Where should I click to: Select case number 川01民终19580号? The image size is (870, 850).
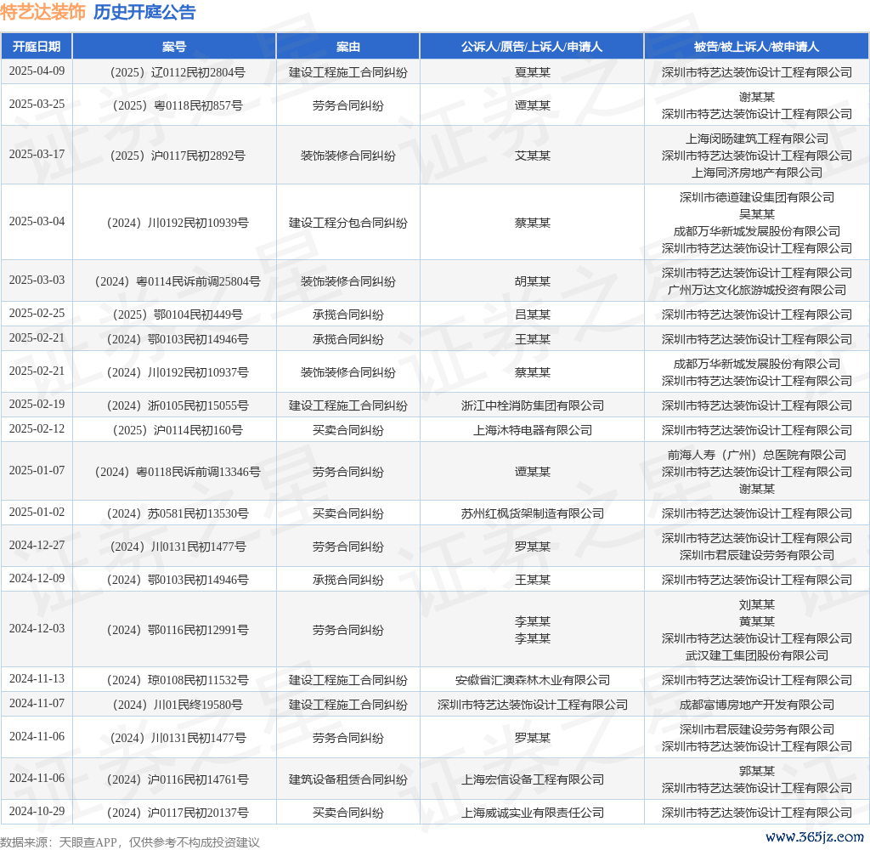click(x=178, y=705)
